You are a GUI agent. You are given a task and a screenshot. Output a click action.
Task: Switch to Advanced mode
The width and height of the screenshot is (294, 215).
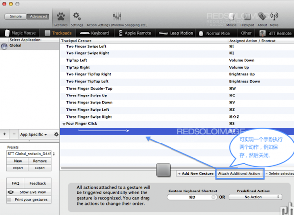click(x=38, y=16)
